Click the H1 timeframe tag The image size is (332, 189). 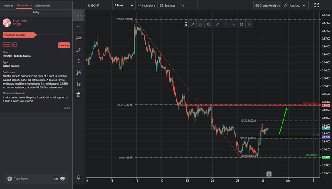[x=14, y=45]
